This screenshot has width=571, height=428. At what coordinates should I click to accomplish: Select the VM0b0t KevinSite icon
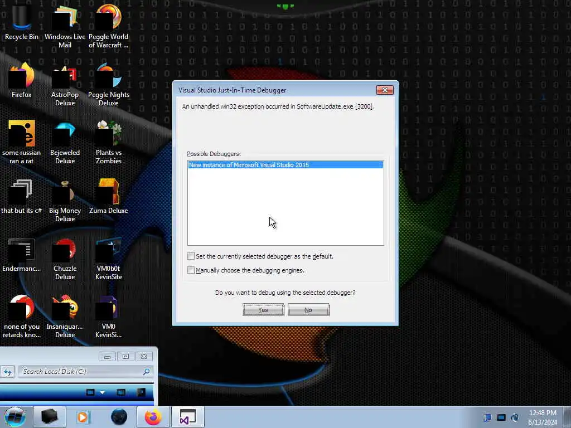109,258
